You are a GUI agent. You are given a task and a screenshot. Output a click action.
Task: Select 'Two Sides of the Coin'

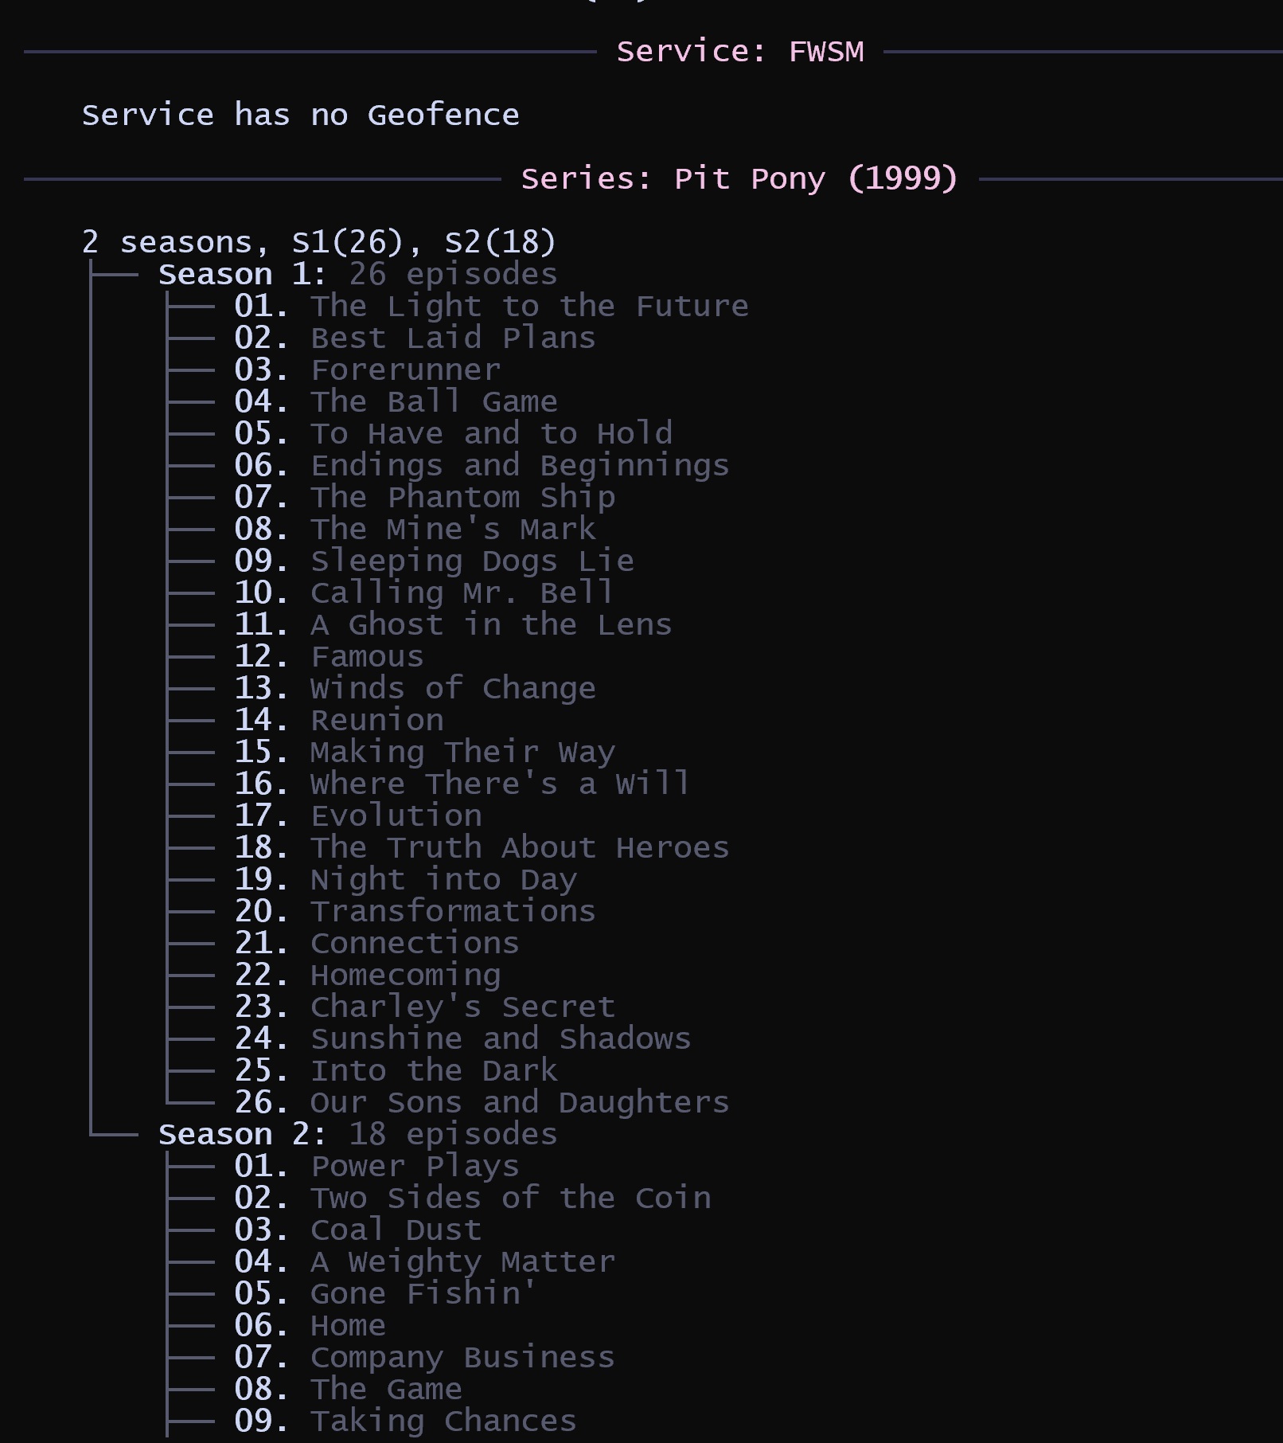point(510,1199)
